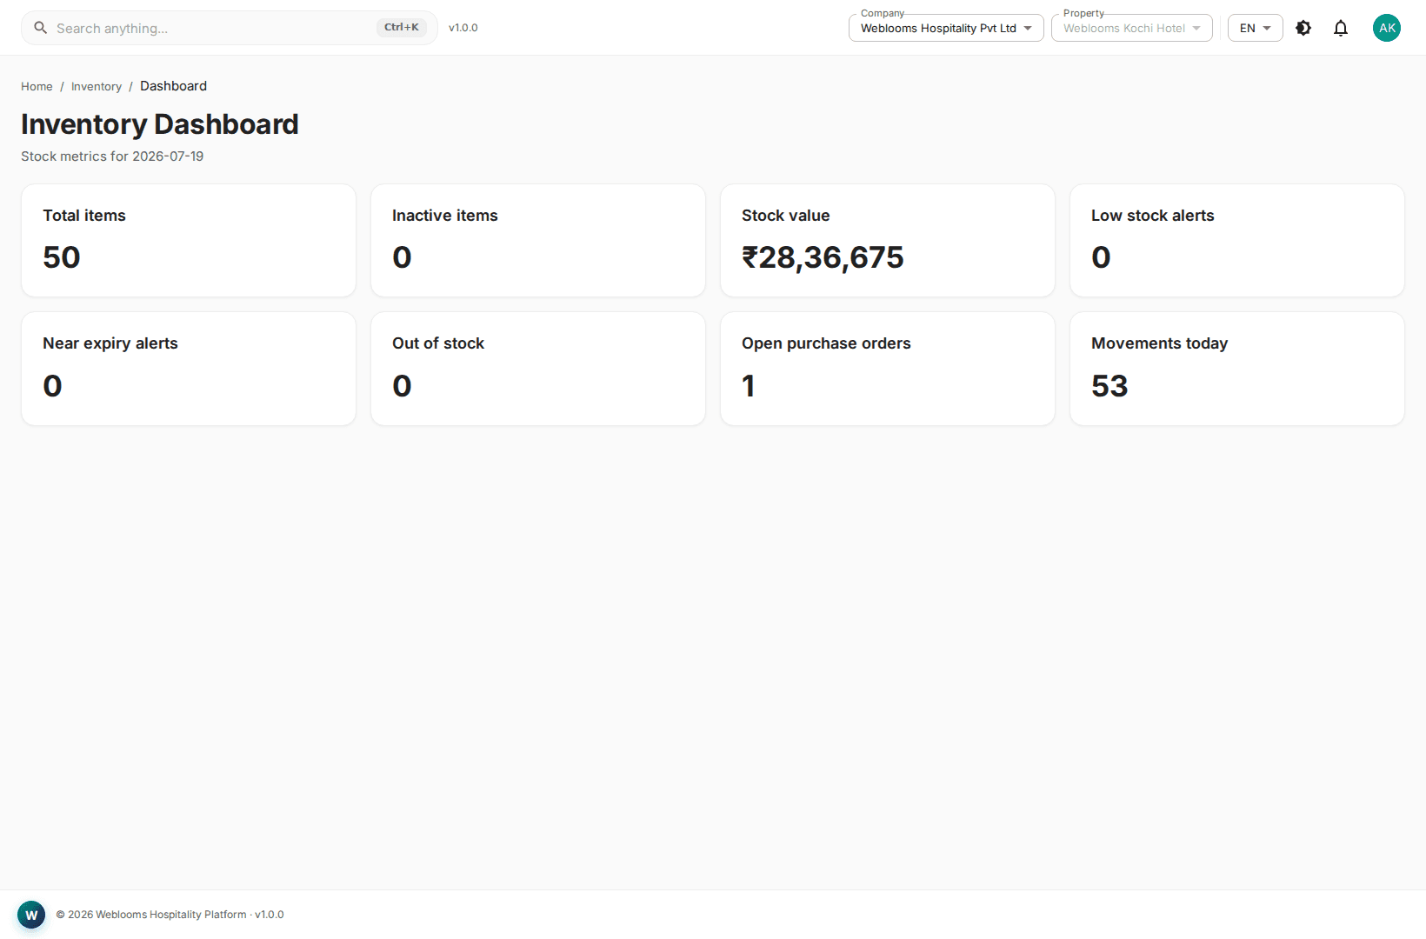Open the Out of stock card
The image size is (1426, 939).
(x=538, y=369)
